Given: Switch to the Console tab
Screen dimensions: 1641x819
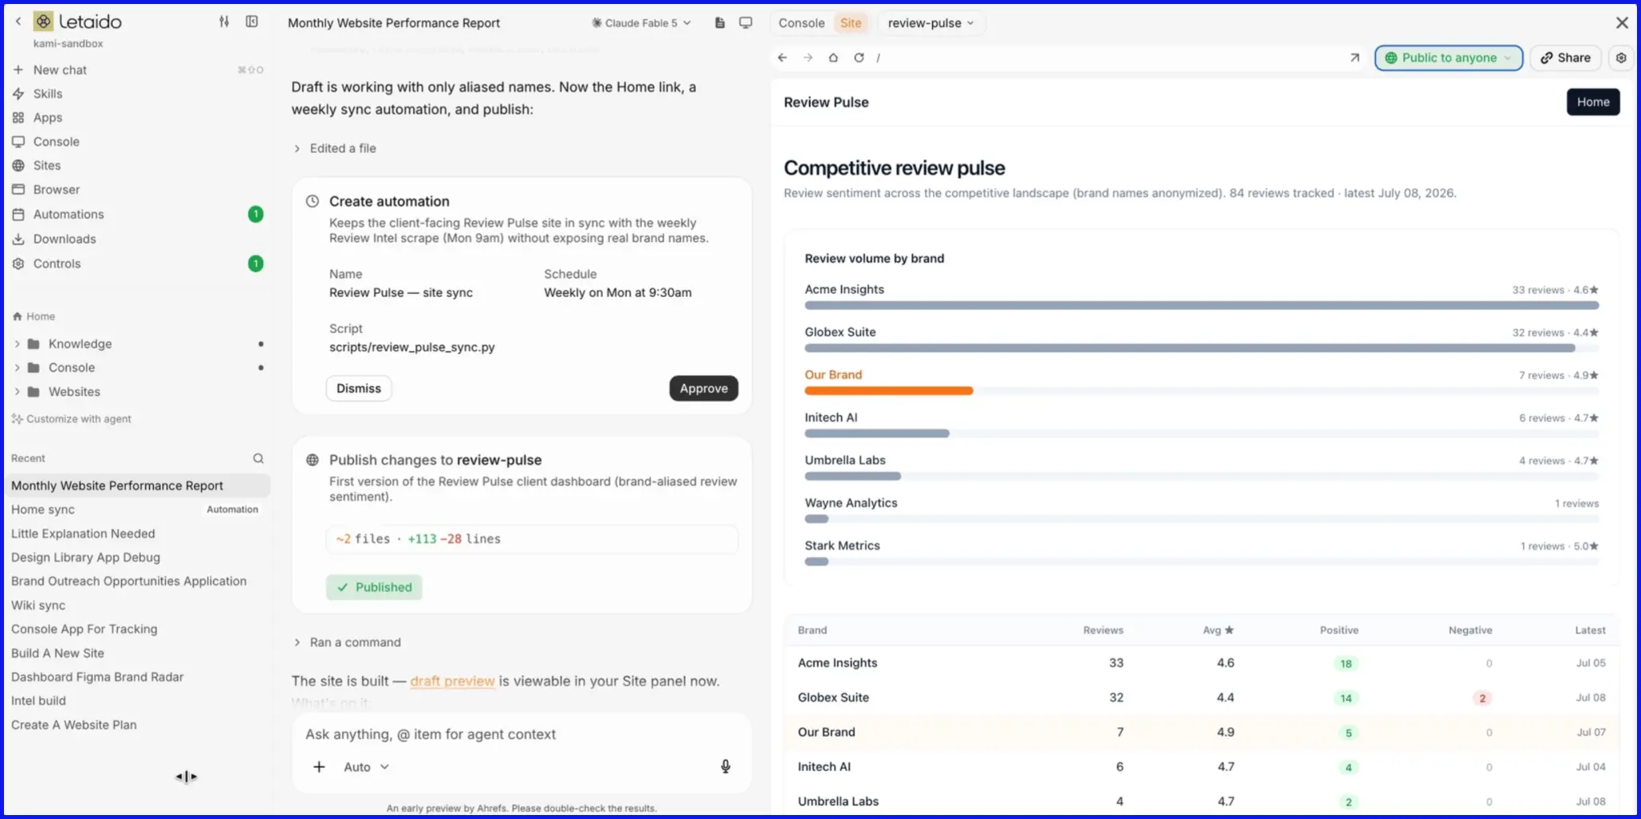Looking at the screenshot, I should [801, 22].
